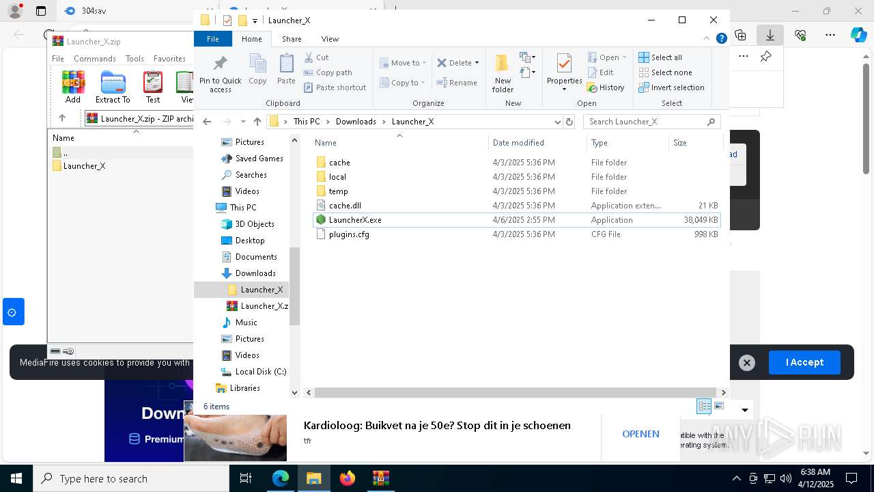Select the cache folder
Image resolution: width=874 pixels, height=492 pixels.
click(x=517, y=163)
